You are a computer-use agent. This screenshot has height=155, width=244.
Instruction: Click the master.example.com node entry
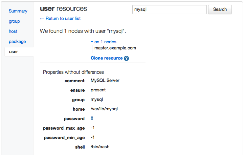click(115, 48)
